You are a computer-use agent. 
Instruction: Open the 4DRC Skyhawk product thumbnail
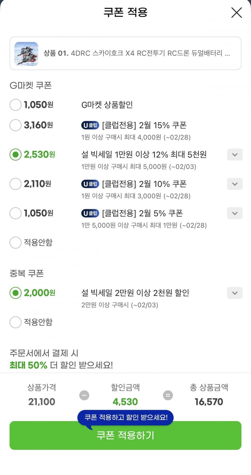pyautogui.click(x=26, y=54)
